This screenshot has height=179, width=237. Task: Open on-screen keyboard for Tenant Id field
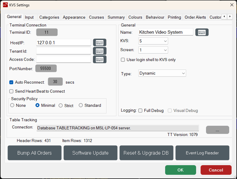point(100,51)
